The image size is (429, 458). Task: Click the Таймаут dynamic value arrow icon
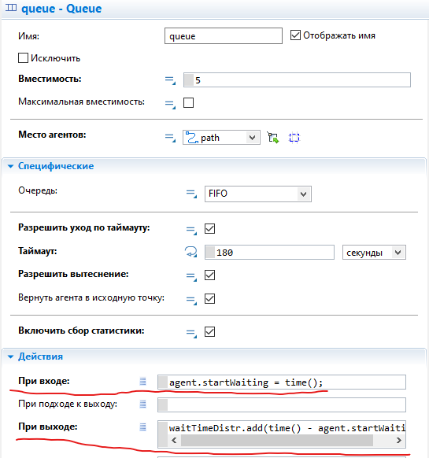(x=190, y=252)
